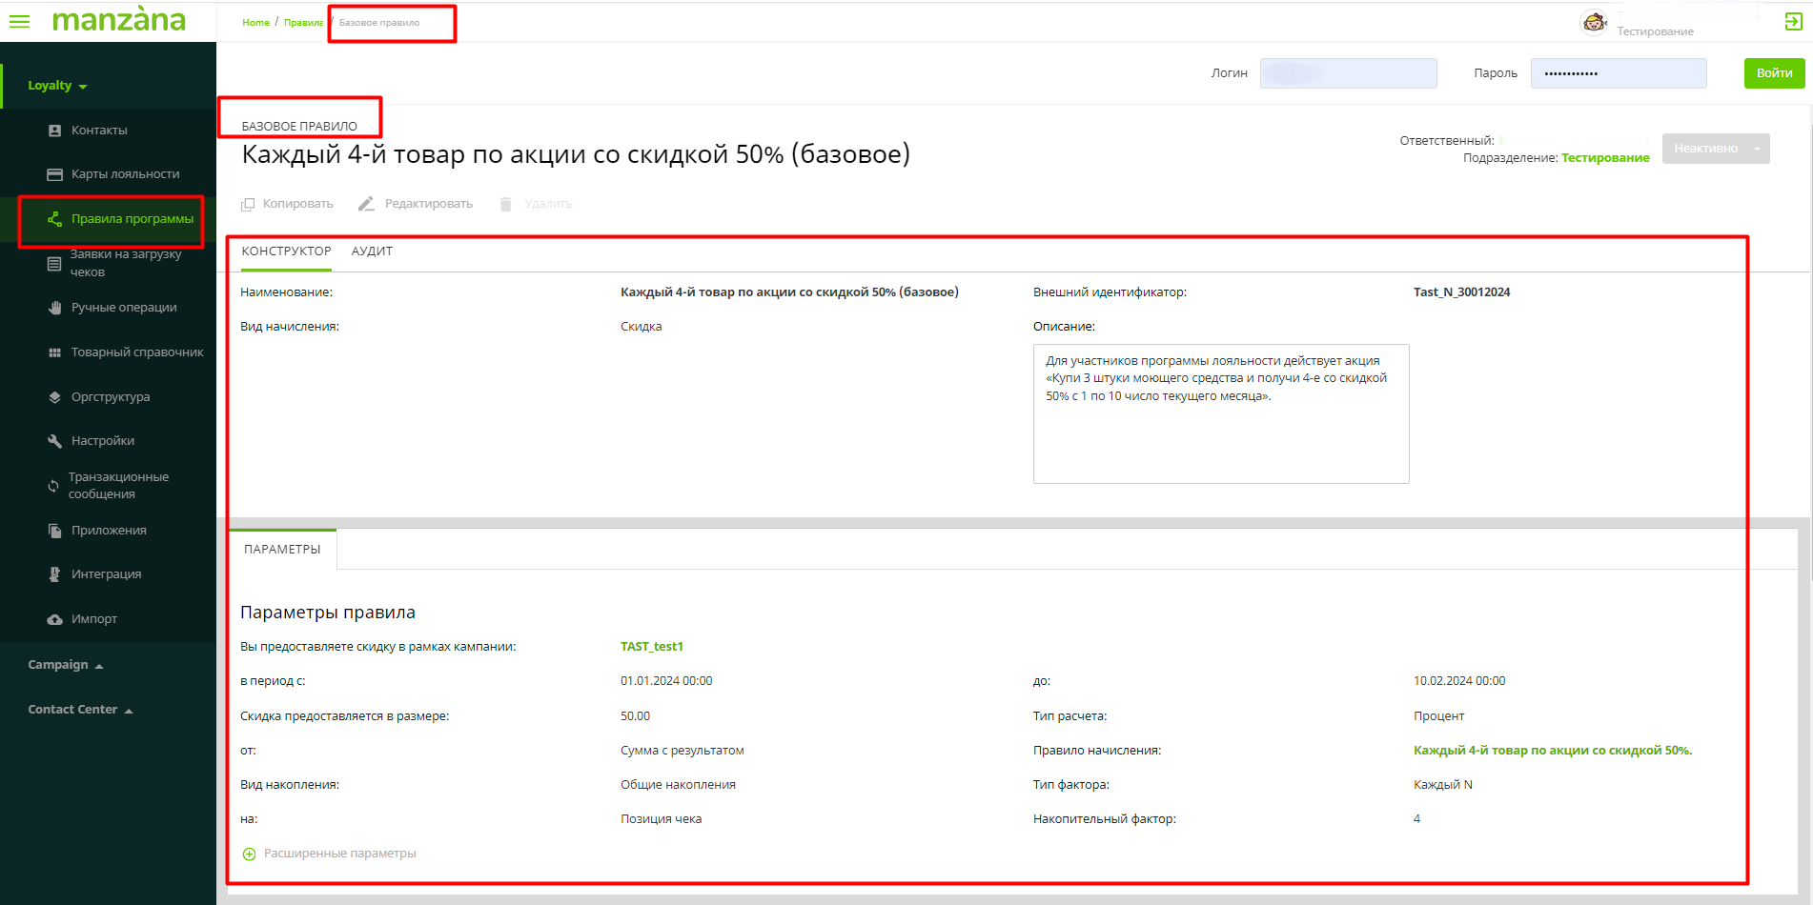Click the Редактировать button
1813x905 pixels.
pos(417,204)
